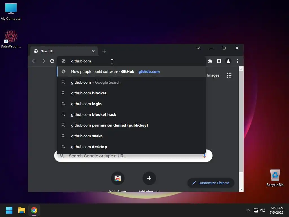Open My Computer desktop icon

(x=11, y=12)
